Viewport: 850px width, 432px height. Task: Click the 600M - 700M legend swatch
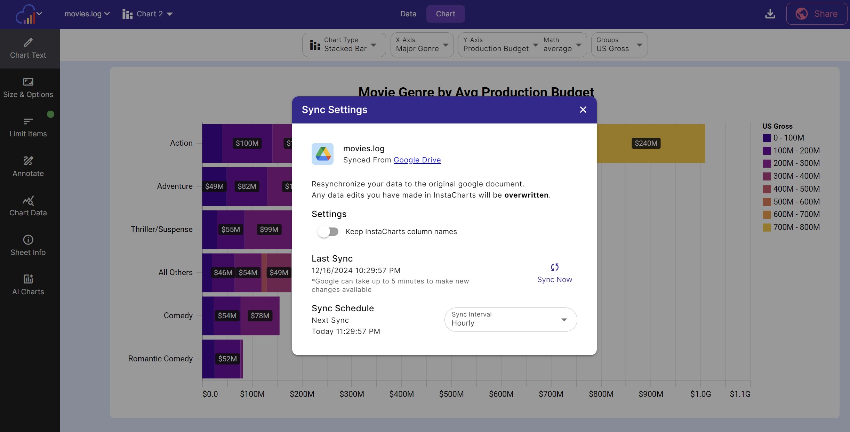coord(767,215)
